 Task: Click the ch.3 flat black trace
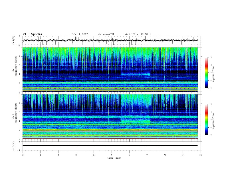pos(110,146)
